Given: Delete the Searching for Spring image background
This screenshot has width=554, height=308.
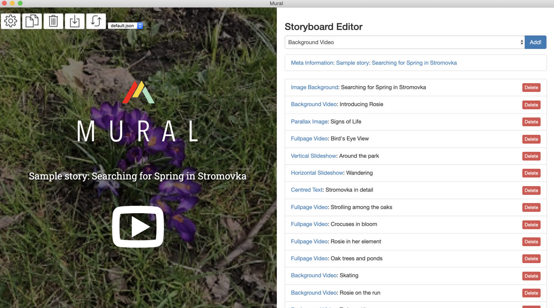Looking at the screenshot, I should [531, 88].
